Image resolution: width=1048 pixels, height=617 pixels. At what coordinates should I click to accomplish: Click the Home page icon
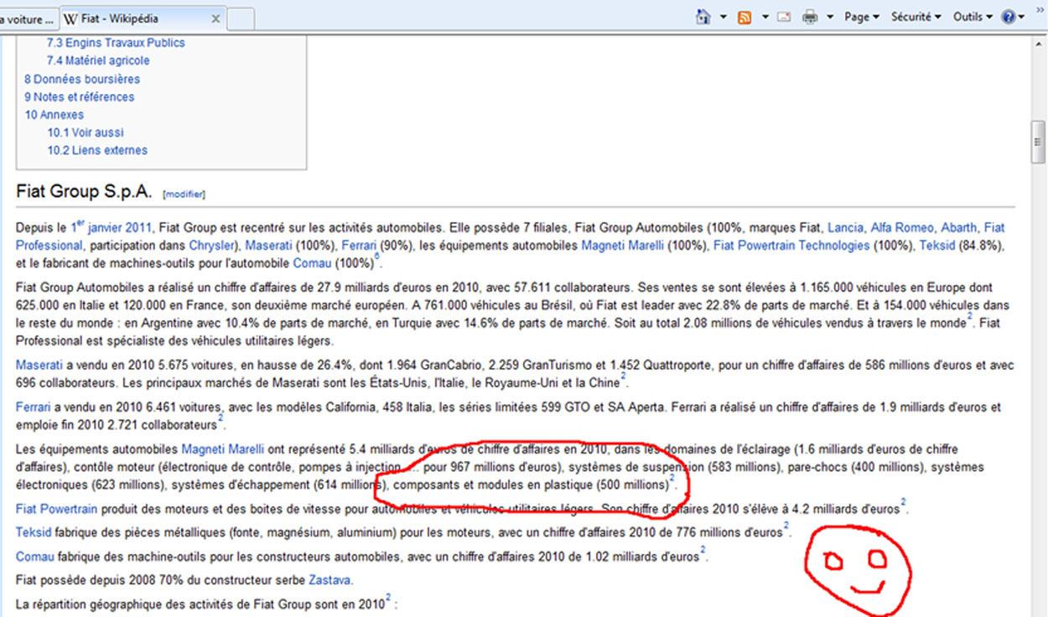704,17
